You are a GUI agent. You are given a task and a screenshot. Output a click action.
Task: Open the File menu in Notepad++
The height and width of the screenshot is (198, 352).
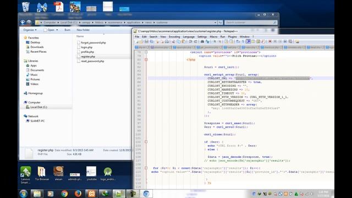point(137,37)
